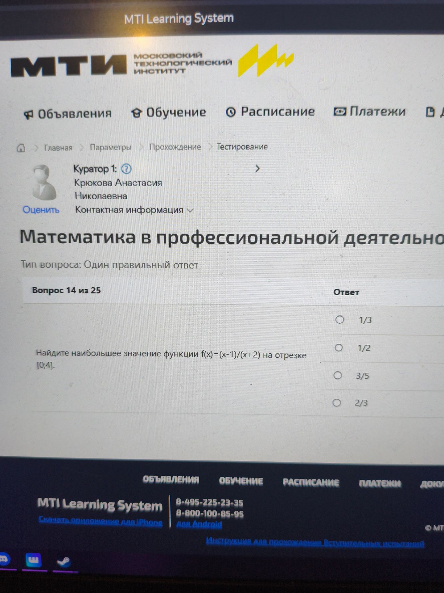
Task: Select the answer 1/2
Action: tap(339, 348)
